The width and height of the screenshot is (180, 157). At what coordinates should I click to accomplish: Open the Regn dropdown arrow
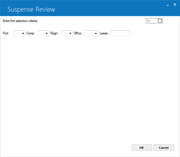(70, 34)
